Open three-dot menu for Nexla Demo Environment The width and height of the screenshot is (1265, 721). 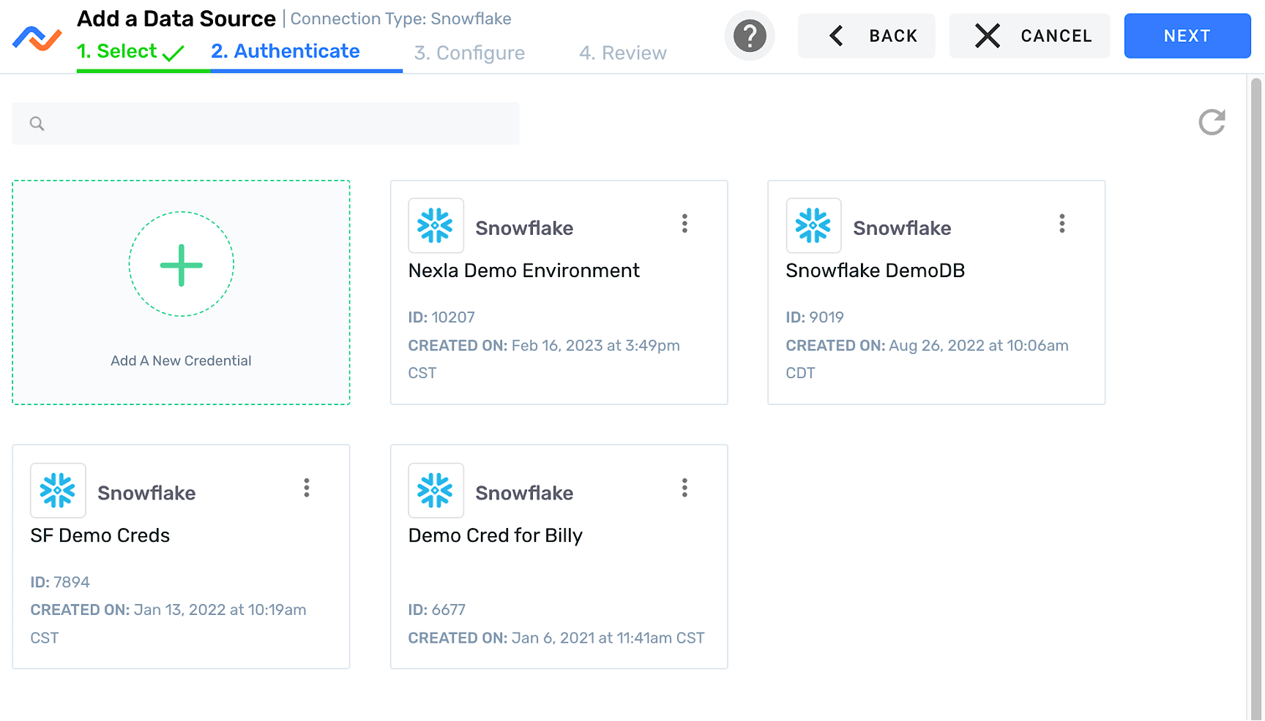click(684, 224)
